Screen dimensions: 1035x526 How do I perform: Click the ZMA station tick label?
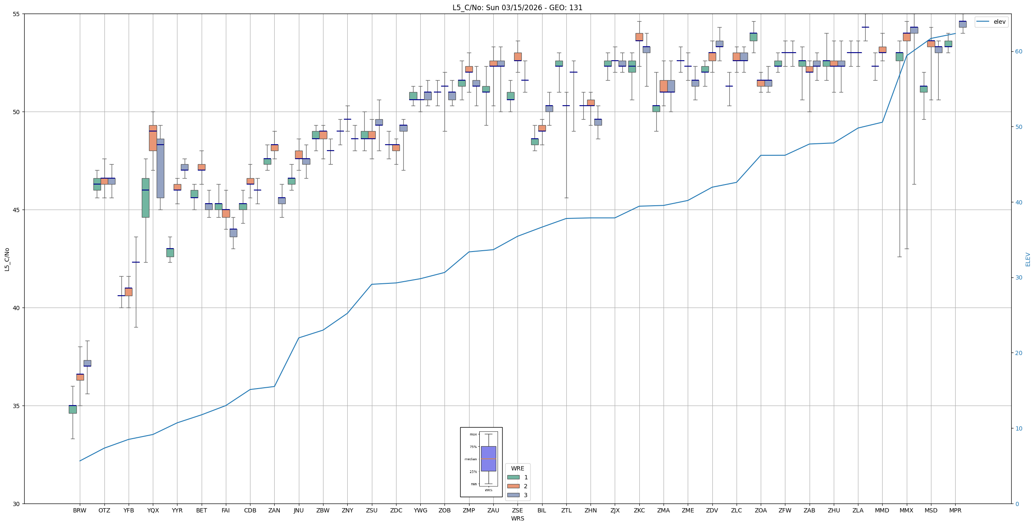[664, 510]
